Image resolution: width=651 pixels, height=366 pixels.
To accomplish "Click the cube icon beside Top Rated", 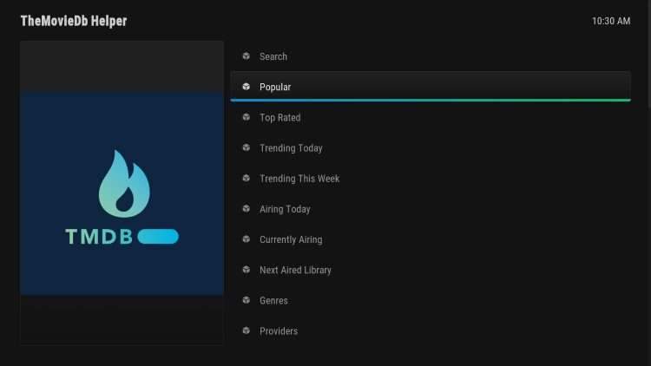I will 247,117.
